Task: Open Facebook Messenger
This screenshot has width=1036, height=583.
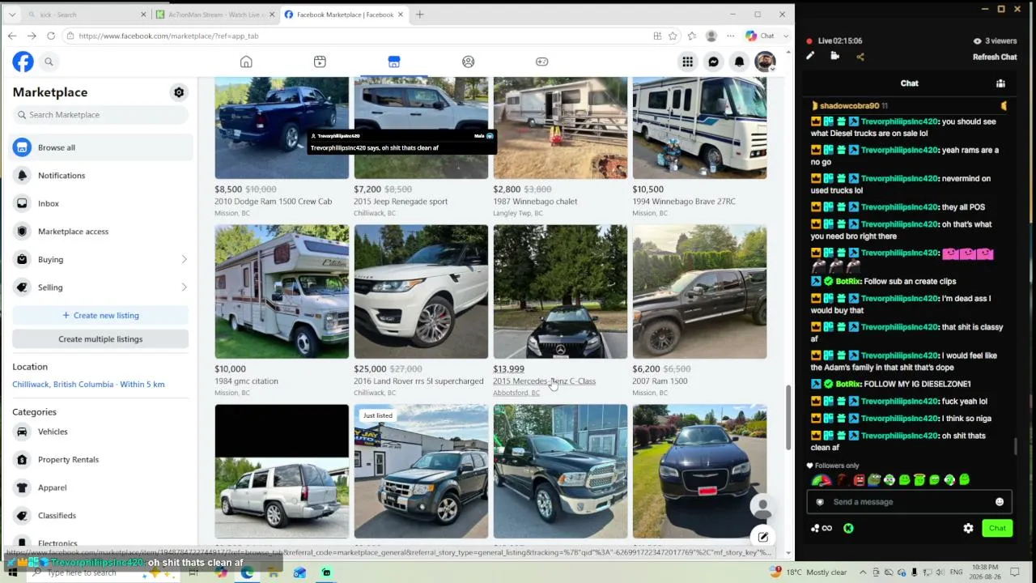Action: (713, 62)
